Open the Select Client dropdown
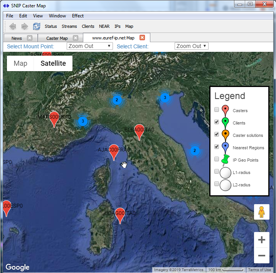 pos(192,46)
